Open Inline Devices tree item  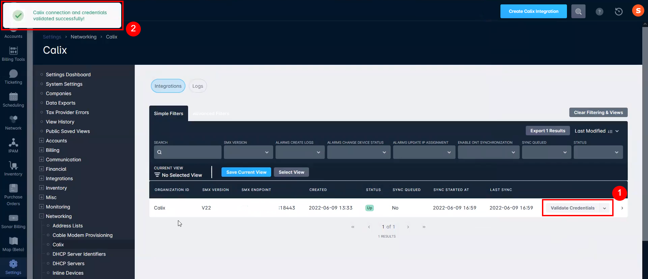coord(68,273)
